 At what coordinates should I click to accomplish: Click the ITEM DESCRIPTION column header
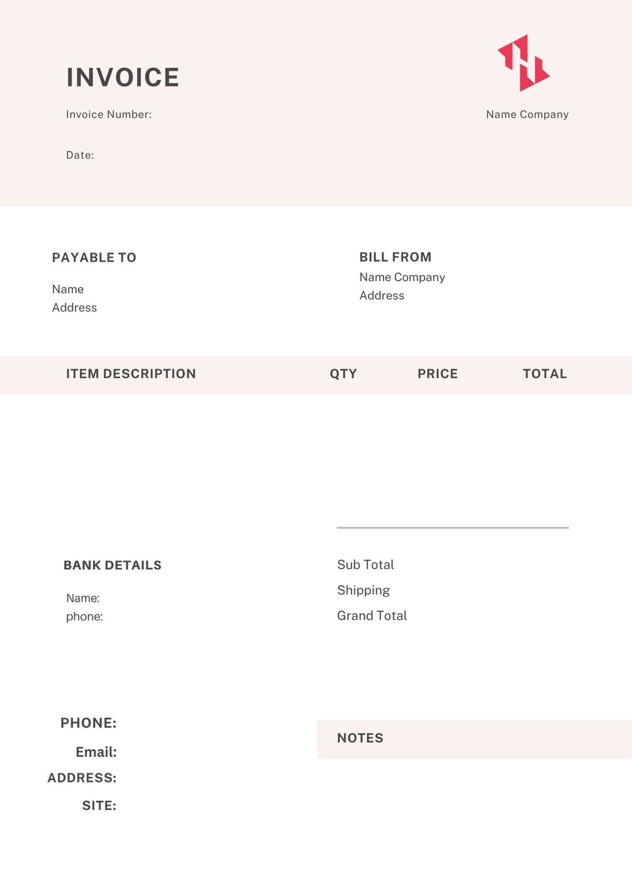(131, 374)
